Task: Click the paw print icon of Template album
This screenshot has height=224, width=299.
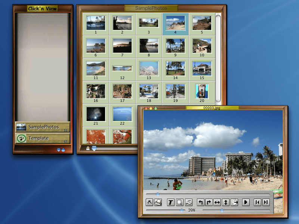Action: coord(21,138)
